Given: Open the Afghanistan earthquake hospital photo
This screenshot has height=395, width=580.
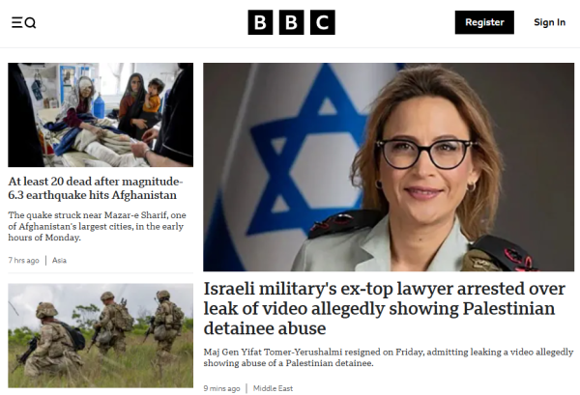Looking at the screenshot, I should coord(101,115).
